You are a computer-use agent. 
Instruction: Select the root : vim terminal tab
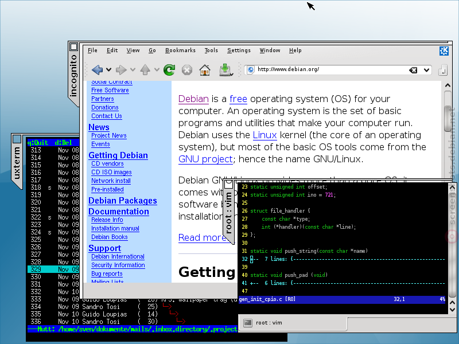coord(293,323)
